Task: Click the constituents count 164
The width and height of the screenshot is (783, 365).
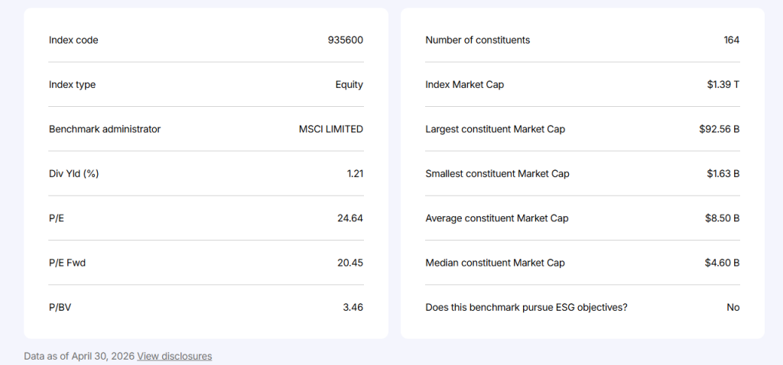Action: pos(732,40)
